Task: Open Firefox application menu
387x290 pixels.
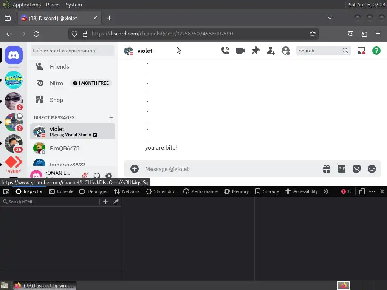Action: 378,34
